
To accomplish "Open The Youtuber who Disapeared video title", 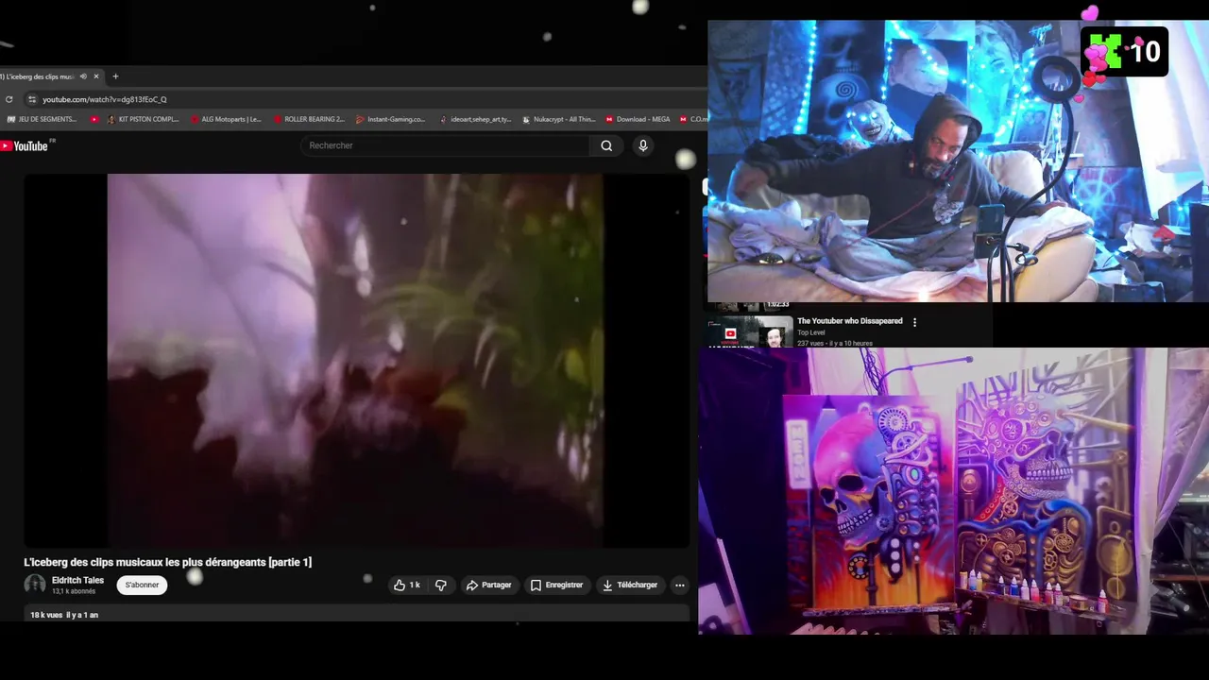I will [850, 321].
